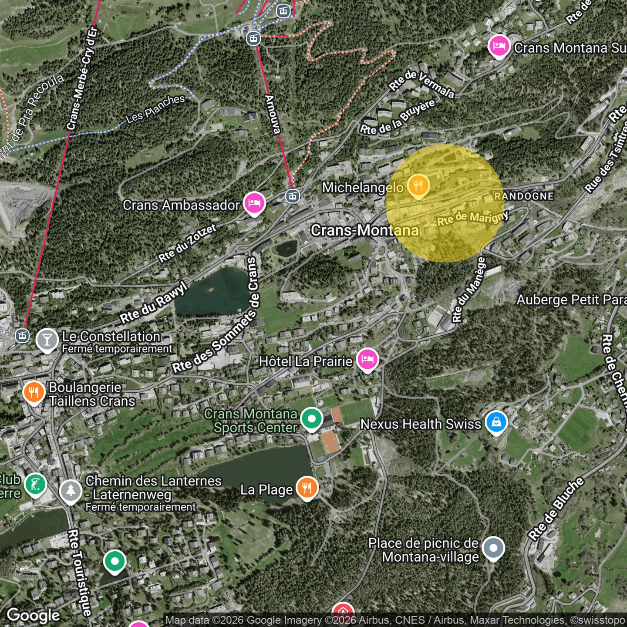Select Crans Montana Sports Center pin

[312, 420]
